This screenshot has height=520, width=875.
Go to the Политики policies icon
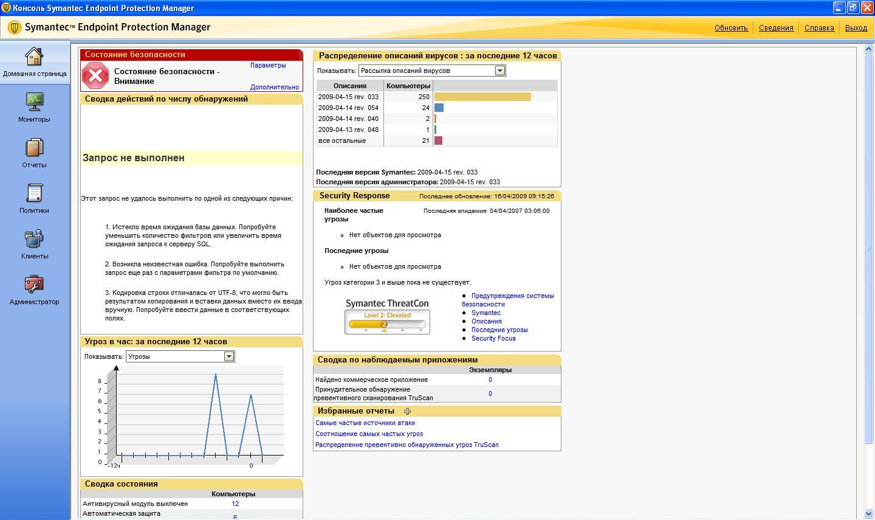[x=34, y=193]
